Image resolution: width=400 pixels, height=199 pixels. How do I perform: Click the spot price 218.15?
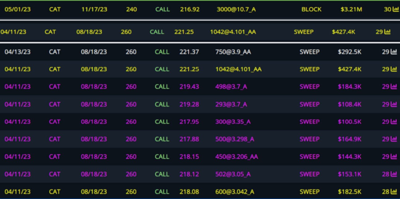tap(189, 156)
